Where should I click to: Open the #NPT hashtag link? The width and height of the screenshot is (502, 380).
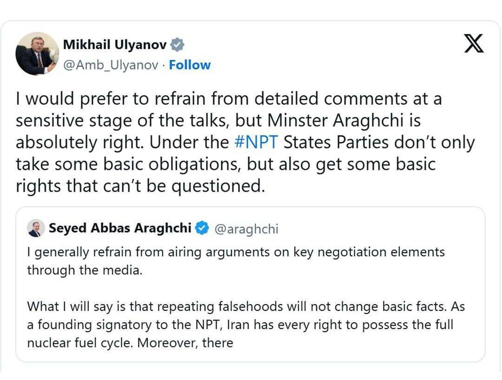click(257, 142)
